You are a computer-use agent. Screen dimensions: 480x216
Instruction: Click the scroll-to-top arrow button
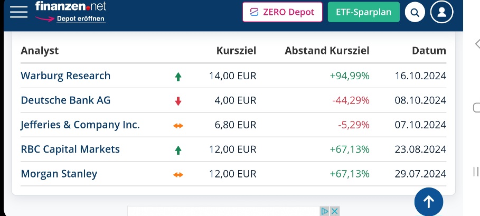coord(428,201)
